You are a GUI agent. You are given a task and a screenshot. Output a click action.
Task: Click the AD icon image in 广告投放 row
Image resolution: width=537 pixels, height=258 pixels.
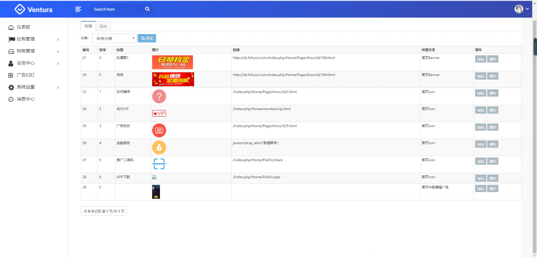click(x=159, y=130)
